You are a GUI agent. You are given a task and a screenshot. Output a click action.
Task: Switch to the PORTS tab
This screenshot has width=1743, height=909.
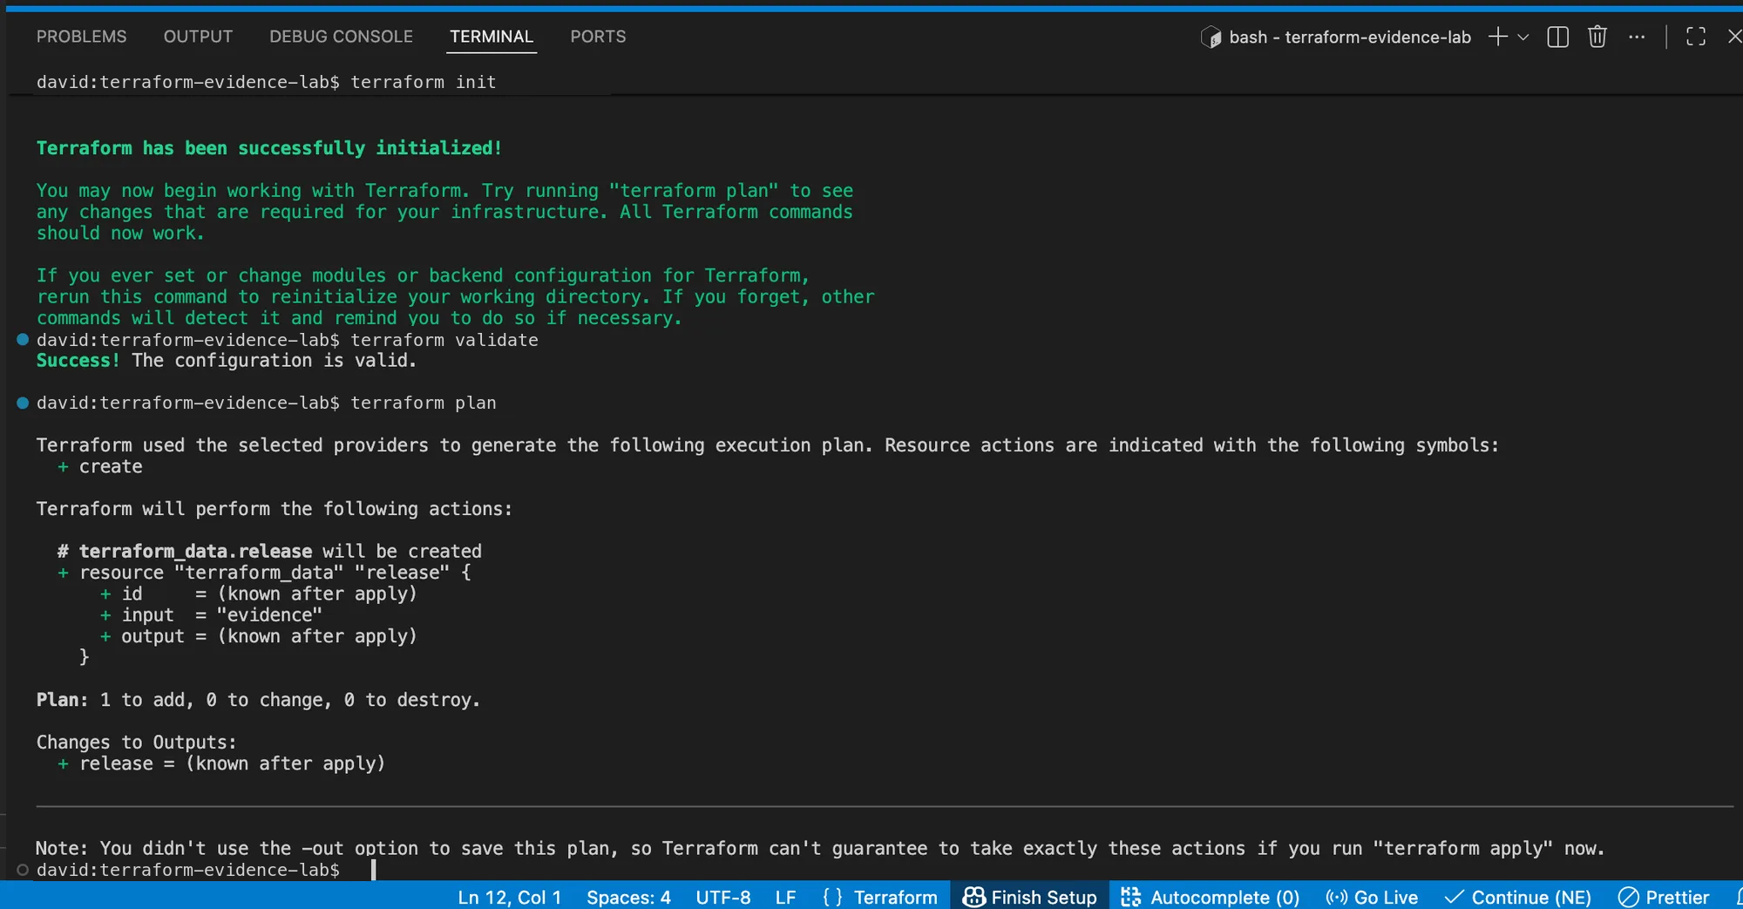598,37
